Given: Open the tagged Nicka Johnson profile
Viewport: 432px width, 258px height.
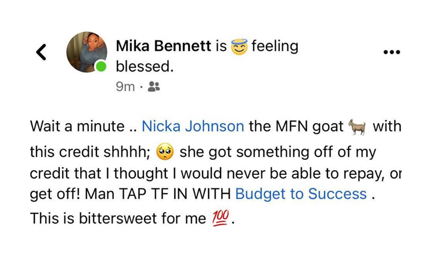Looking at the screenshot, I should click(x=193, y=126).
